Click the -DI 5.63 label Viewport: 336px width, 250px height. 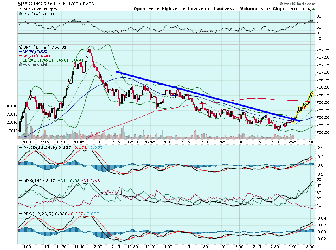click(x=91, y=180)
